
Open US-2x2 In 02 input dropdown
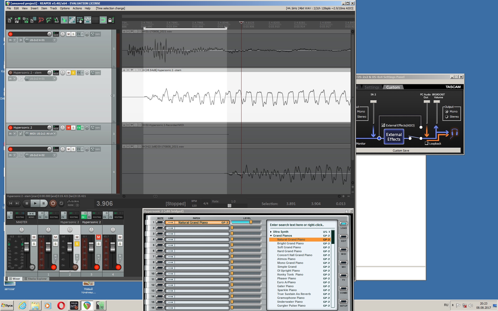coord(54,155)
